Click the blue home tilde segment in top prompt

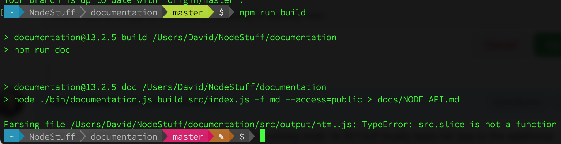11,12
